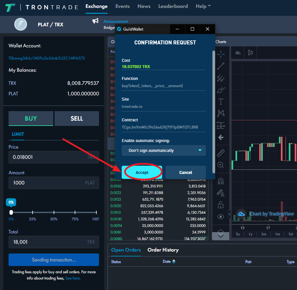Screen dimensions: 297x290
Task: Open the candlestick chart style menu
Action: click(x=250, y=53)
